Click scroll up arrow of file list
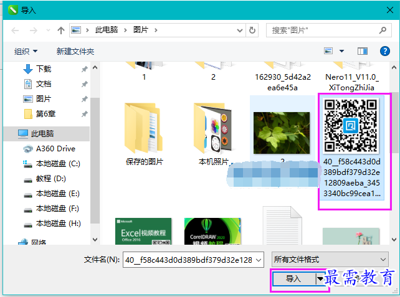The height and width of the screenshot is (297, 400). [x=394, y=68]
